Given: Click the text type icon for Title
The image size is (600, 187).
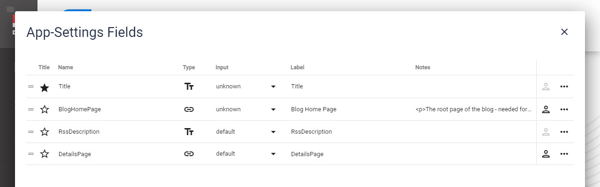Looking at the screenshot, I should pos(189,86).
